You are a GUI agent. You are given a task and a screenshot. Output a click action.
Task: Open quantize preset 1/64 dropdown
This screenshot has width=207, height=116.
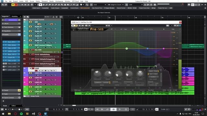(x=136, y=5)
